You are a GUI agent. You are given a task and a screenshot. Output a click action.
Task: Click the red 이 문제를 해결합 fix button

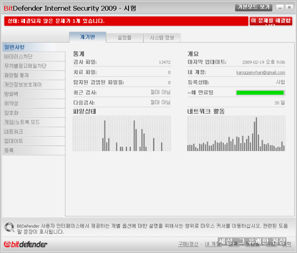[271, 21]
